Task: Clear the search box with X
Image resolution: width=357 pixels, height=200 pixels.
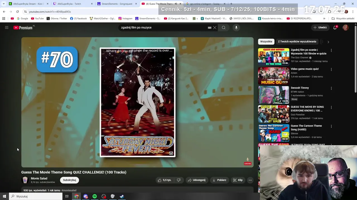Action: coord(215,27)
